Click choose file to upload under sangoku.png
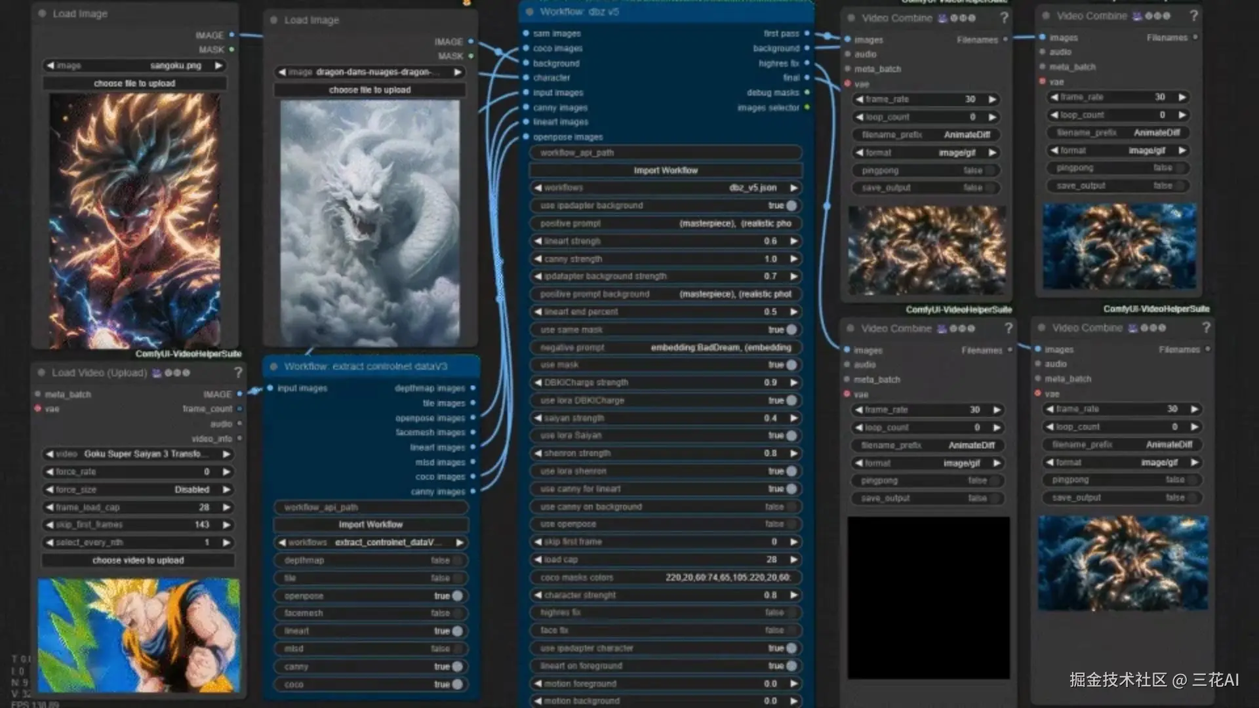Image resolution: width=1259 pixels, height=708 pixels. point(134,84)
